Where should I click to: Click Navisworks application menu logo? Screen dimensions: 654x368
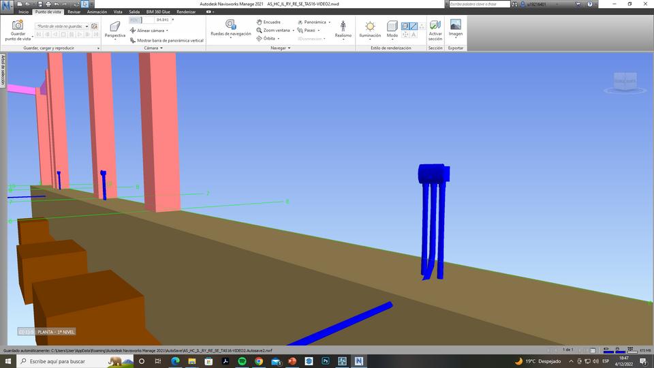7,6
